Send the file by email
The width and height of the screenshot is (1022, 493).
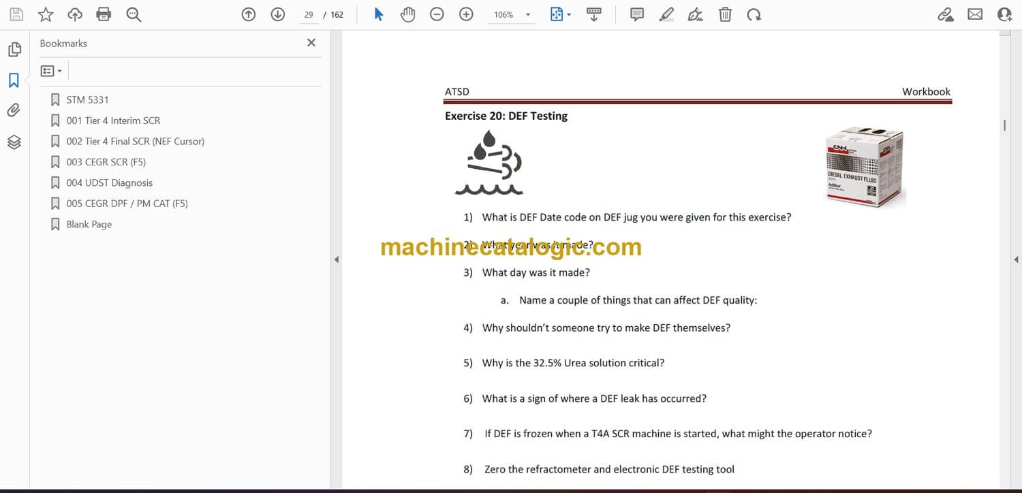tap(975, 14)
